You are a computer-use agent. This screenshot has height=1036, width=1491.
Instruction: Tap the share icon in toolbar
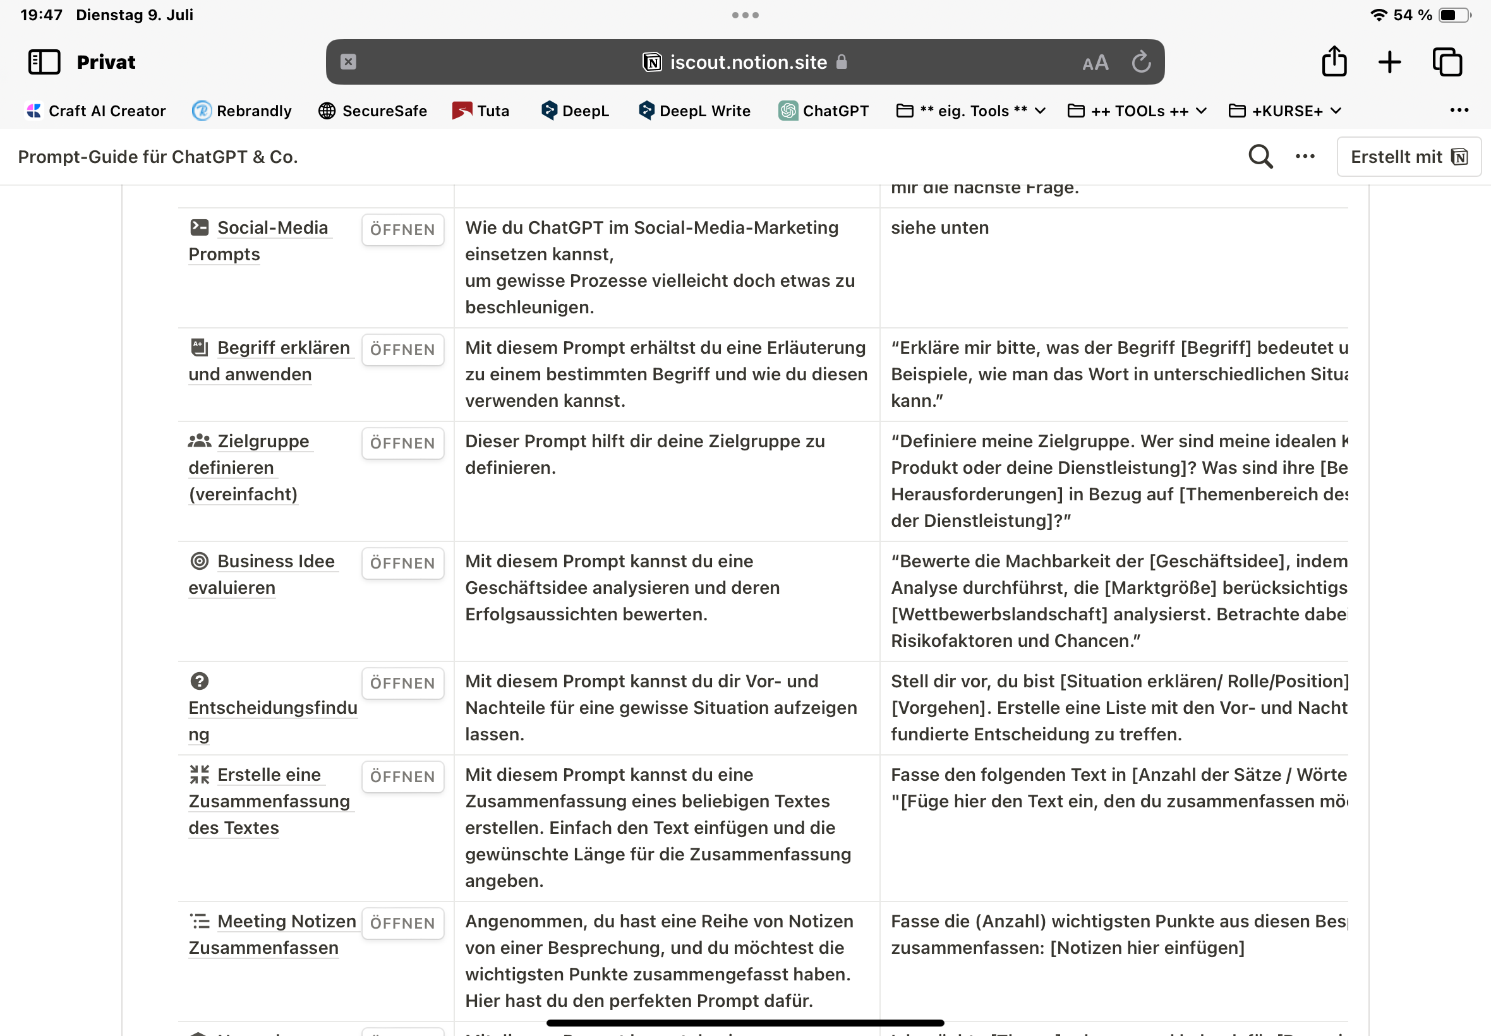(1334, 62)
